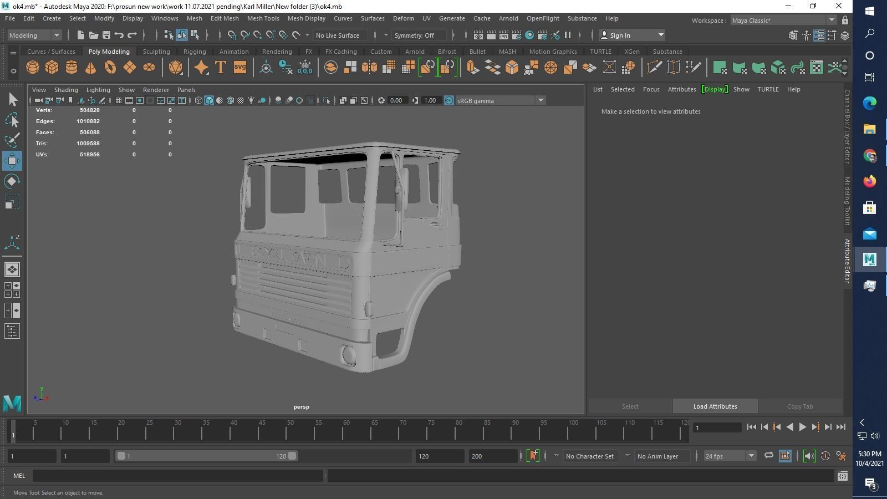The image size is (887, 499).
Task: Open the sRGB gamma view transform dropdown
Action: pos(500,100)
